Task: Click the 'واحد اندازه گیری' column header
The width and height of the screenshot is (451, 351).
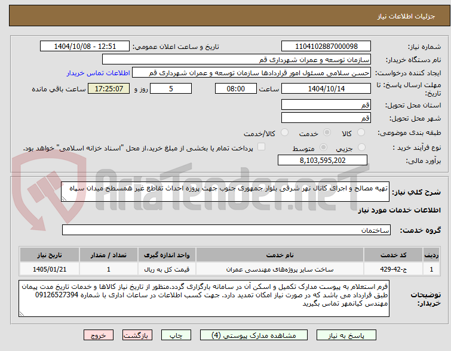Action: coord(167,255)
